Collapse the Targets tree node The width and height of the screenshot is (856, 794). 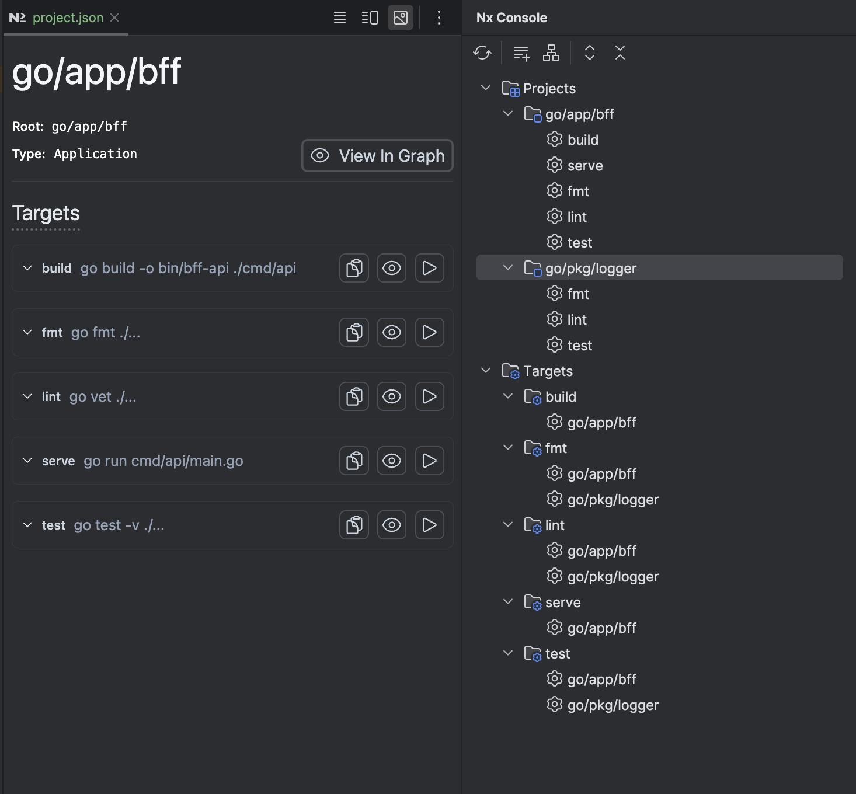(486, 371)
